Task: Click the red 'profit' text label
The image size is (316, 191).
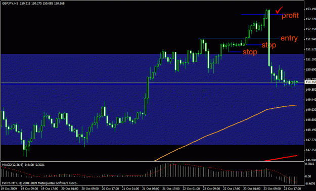Action: 290,16
